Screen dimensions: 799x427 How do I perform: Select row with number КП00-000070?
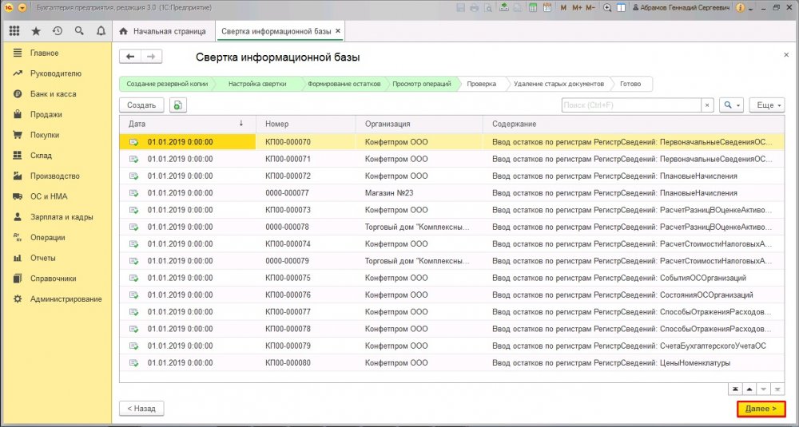tap(452, 142)
